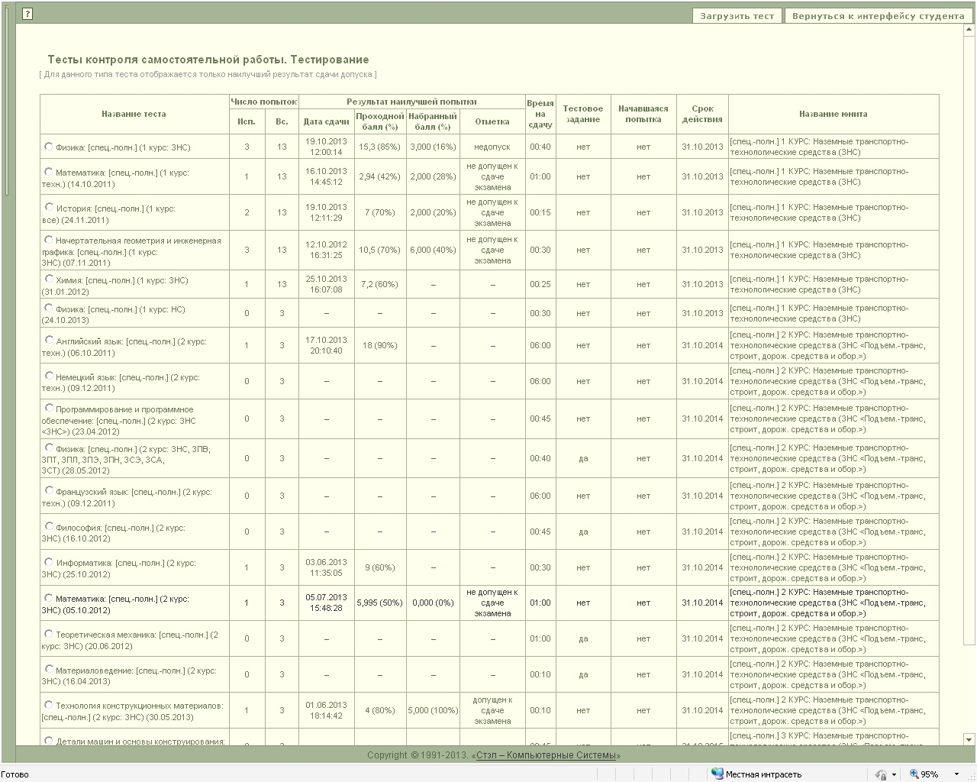Click Вернуться к интерфейсу студента button
The height and width of the screenshot is (782, 977).
coord(878,16)
